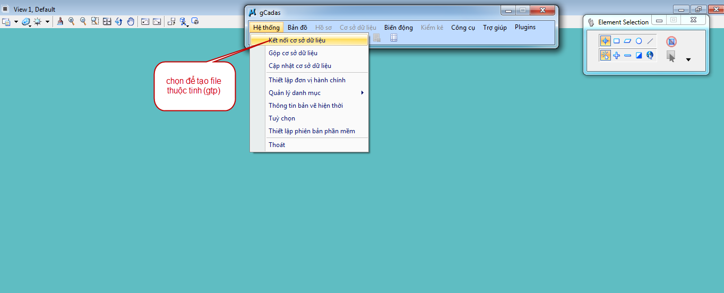Click the Disable Handles button in Element Selection
Image resolution: width=724 pixels, height=293 pixels.
click(671, 41)
